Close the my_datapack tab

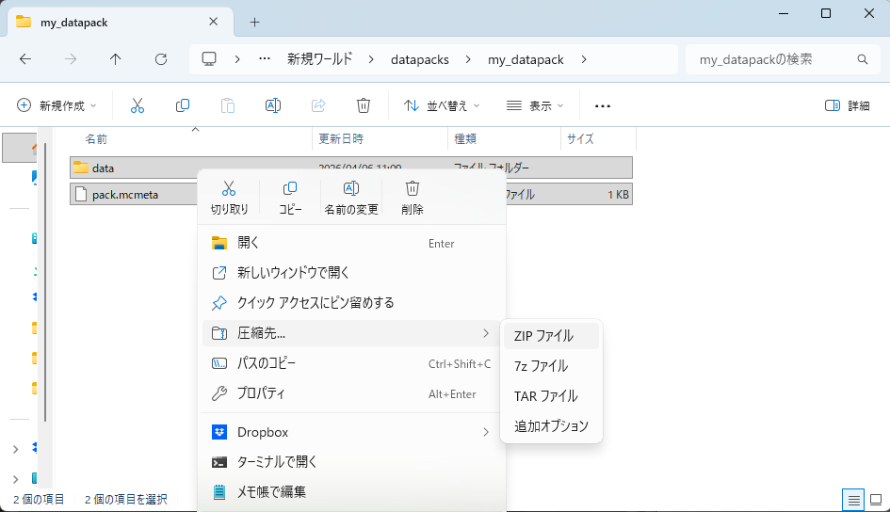(214, 22)
